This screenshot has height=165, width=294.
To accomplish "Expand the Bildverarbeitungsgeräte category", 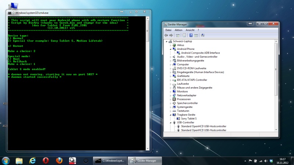I will 171,60.
